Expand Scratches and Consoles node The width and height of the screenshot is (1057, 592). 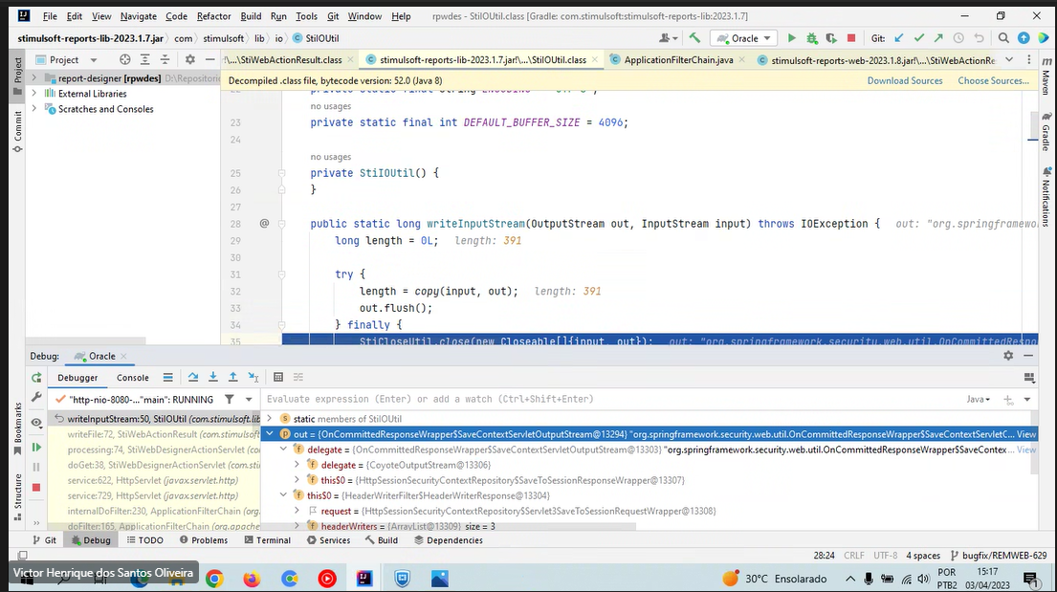click(x=34, y=109)
